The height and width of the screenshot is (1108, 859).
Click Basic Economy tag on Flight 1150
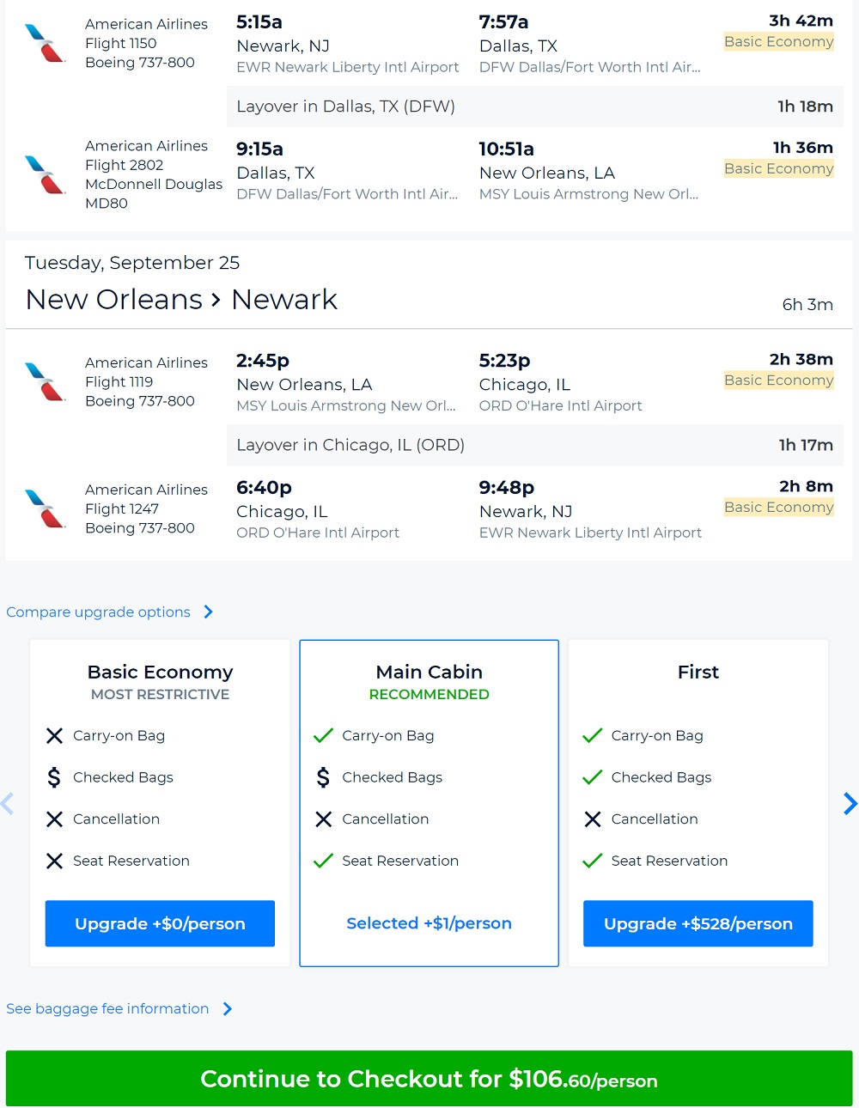pyautogui.click(x=778, y=42)
